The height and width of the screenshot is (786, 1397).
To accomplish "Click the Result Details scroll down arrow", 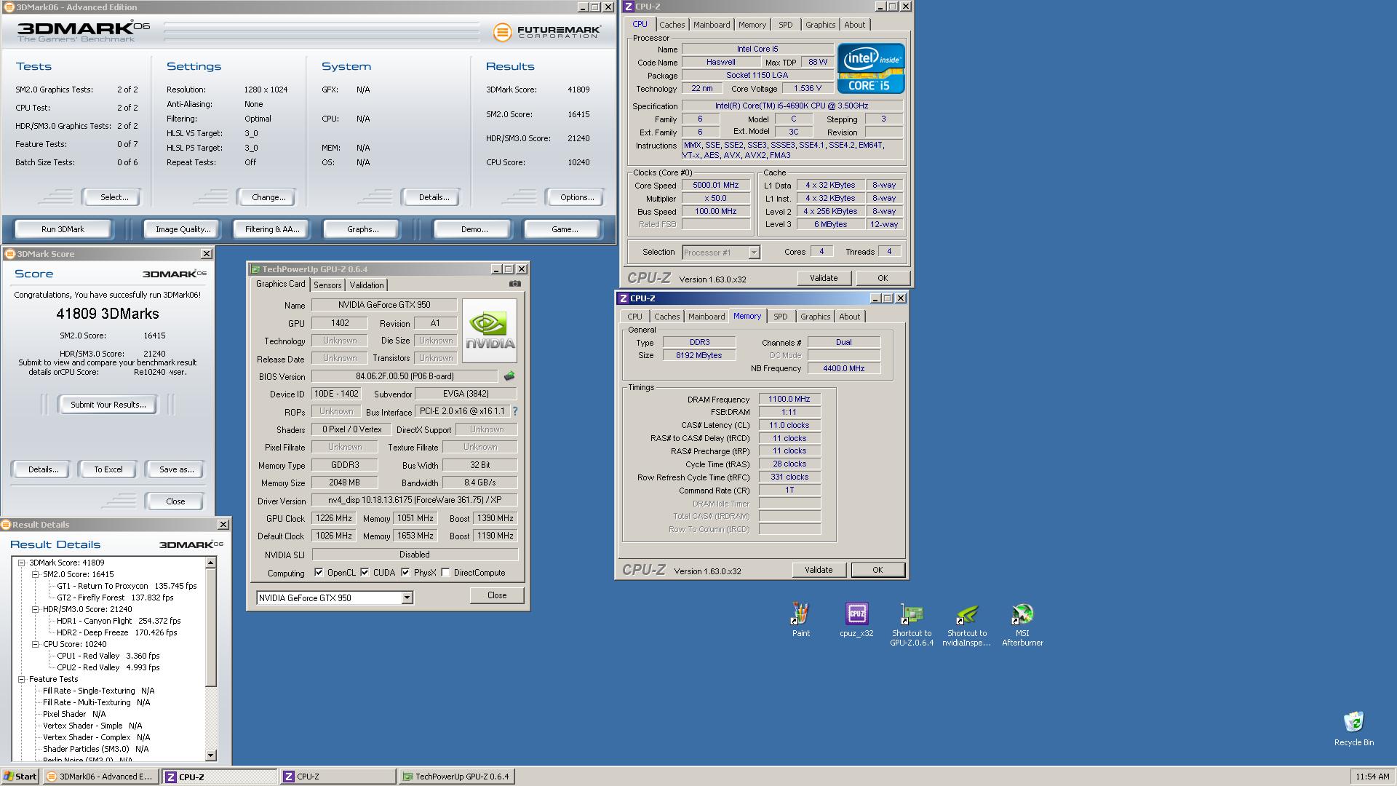I will [211, 755].
